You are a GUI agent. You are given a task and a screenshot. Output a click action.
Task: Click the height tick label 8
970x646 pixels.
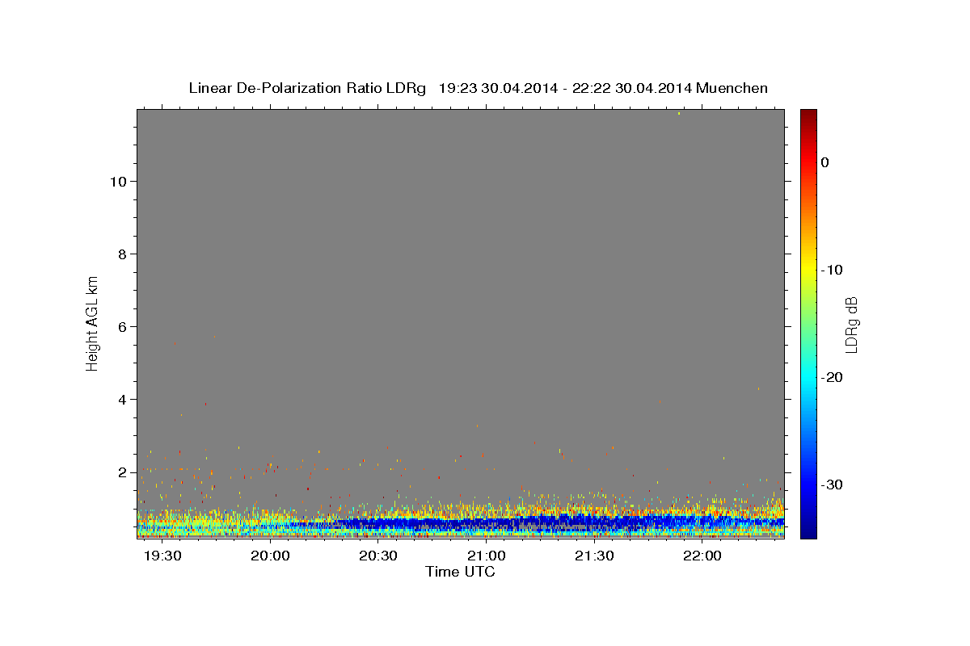pos(121,254)
